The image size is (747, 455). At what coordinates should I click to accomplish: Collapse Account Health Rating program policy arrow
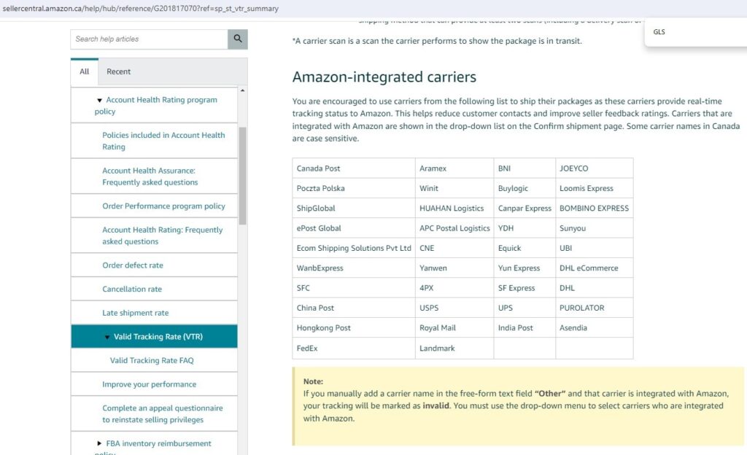coord(100,101)
